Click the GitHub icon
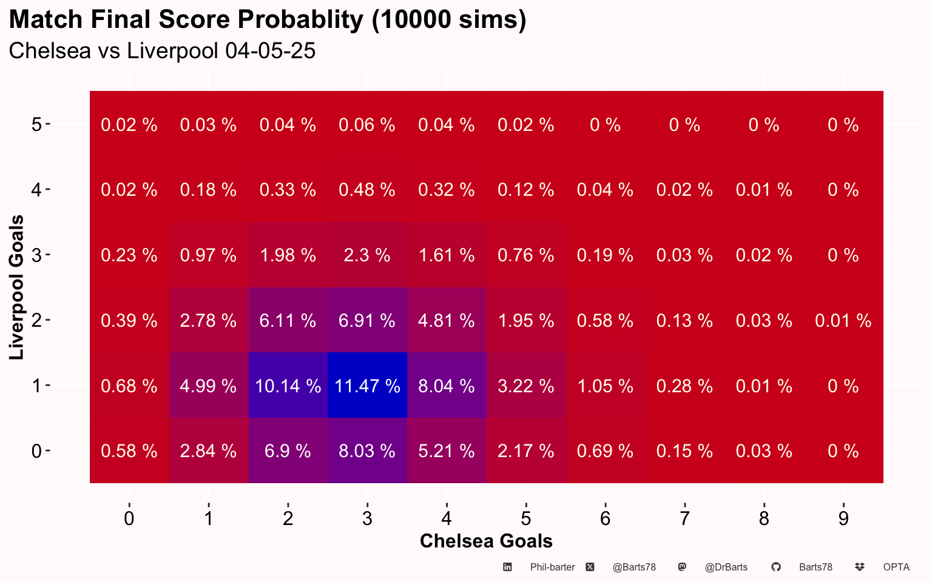932x582 pixels. (x=775, y=567)
